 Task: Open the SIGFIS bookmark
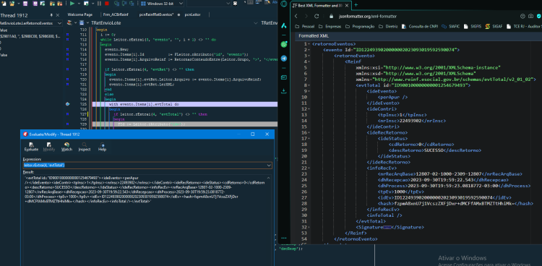click(x=472, y=26)
